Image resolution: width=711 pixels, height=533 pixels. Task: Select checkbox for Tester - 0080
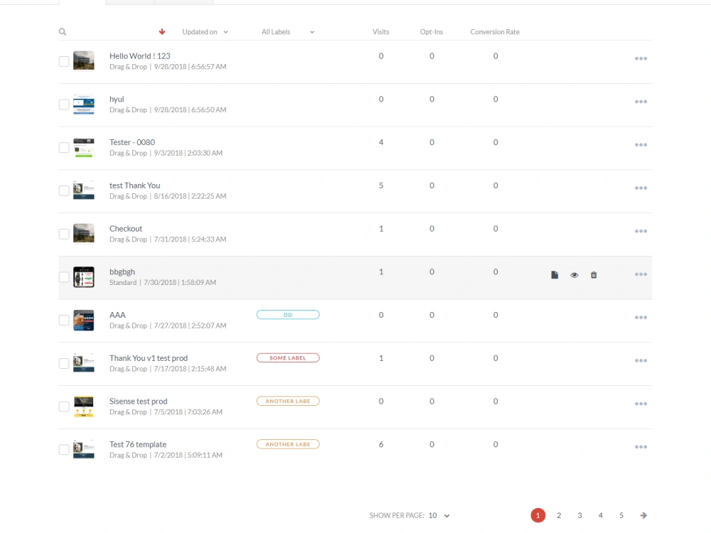pos(64,148)
